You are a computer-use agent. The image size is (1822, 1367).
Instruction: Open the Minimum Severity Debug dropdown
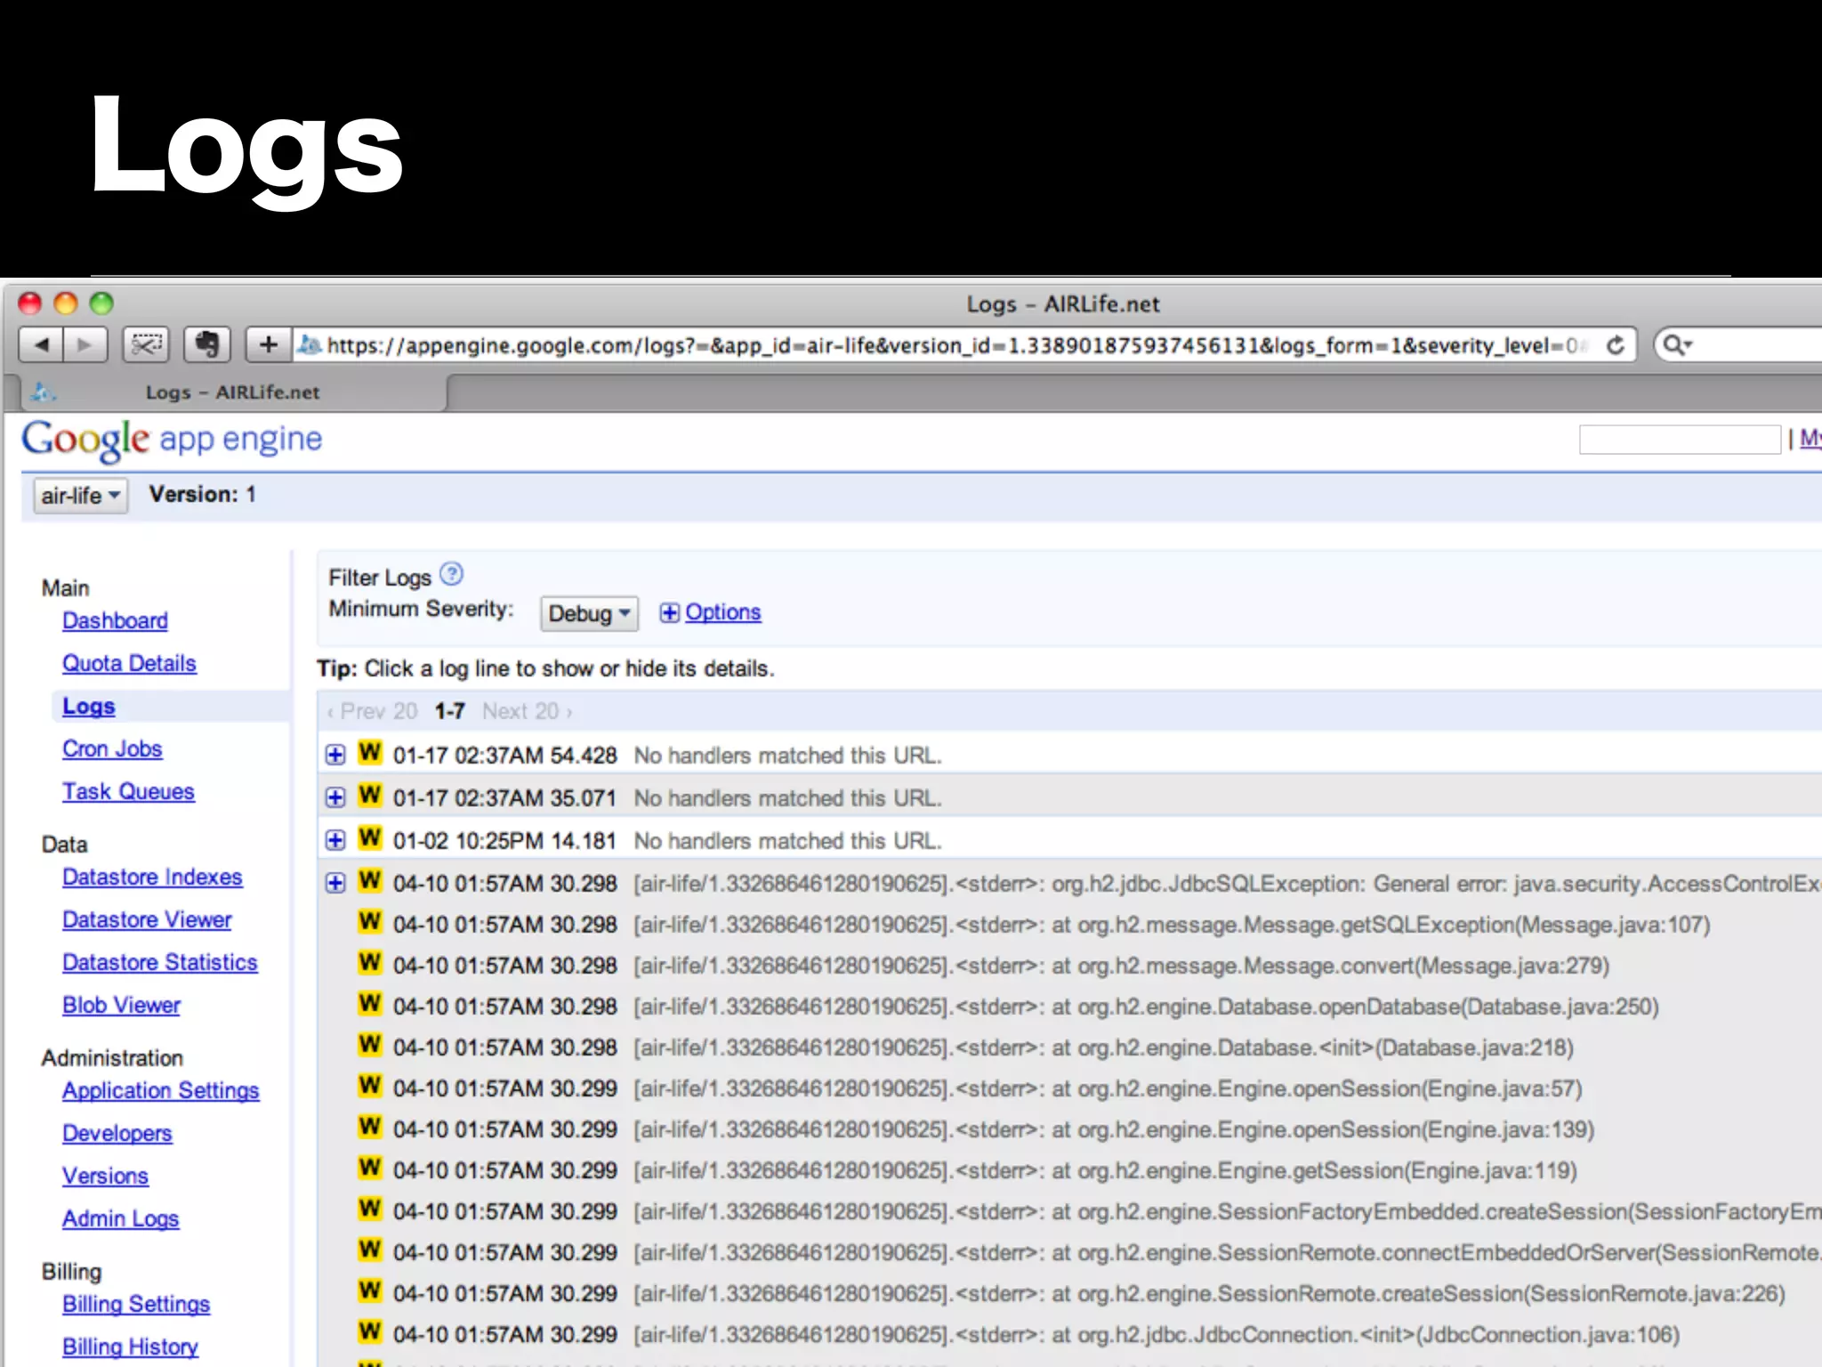(589, 613)
